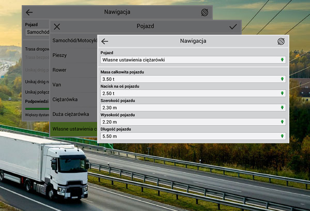Viewport: 310px width, 211px height.
Task: Click the back arrow in the front Nawigacja panel
Action: [105, 41]
